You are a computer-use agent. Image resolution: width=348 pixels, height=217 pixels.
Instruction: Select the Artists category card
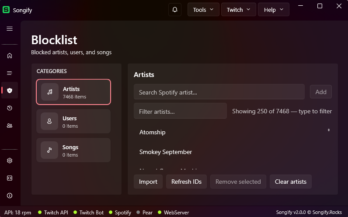[x=73, y=92]
